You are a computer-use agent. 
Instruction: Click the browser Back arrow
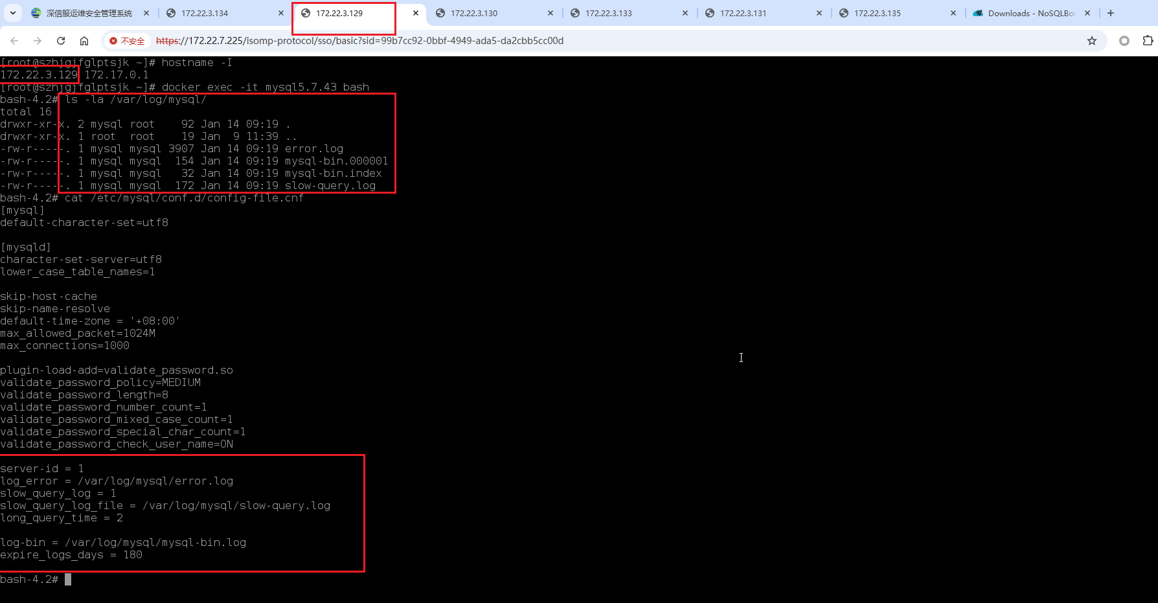coord(14,41)
